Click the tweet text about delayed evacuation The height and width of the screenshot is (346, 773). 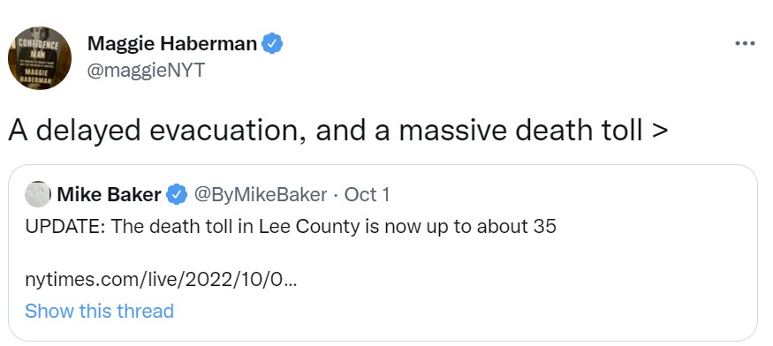(x=337, y=132)
